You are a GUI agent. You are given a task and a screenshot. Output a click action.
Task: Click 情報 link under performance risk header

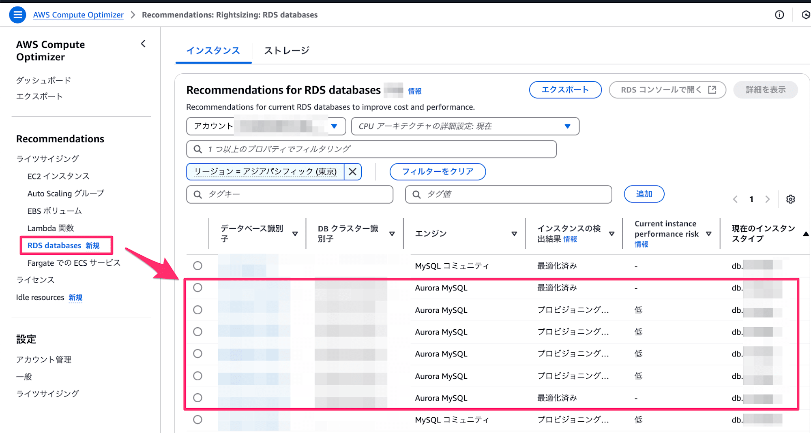[x=642, y=244]
